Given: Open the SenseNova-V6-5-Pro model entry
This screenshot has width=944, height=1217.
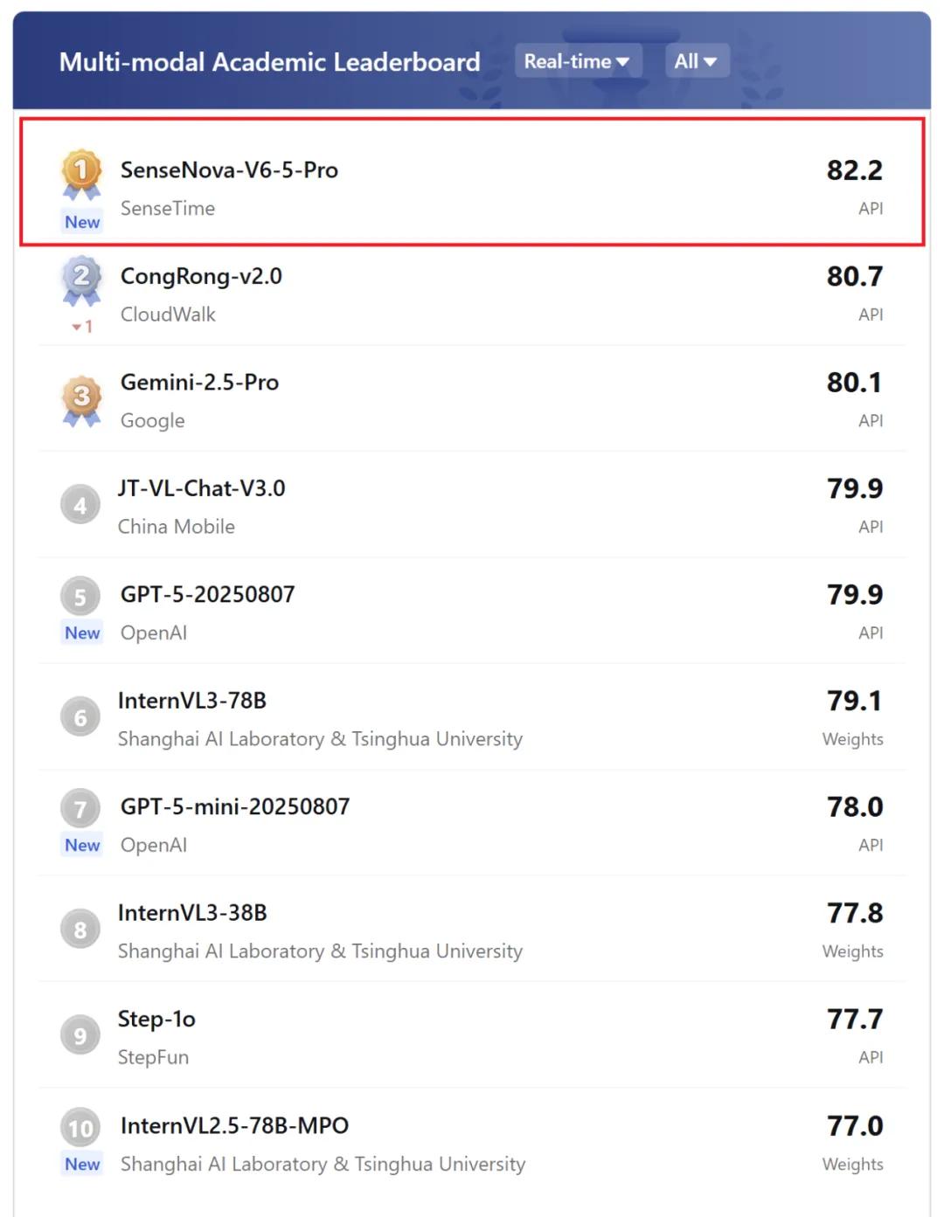Looking at the screenshot, I should click(x=472, y=182).
